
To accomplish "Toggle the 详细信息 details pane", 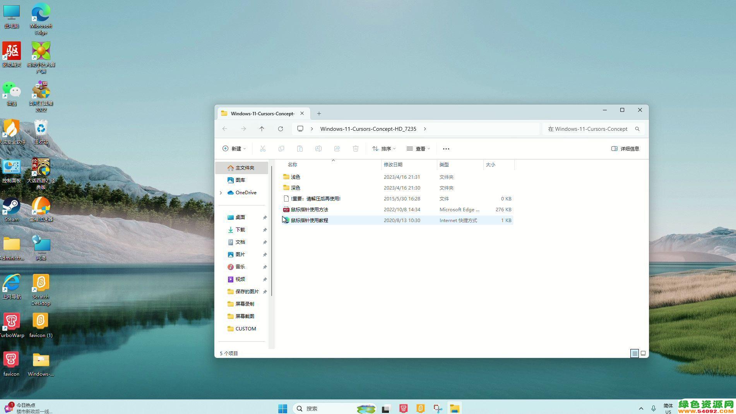I will click(625, 149).
